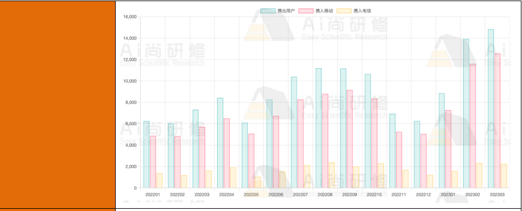Image resolution: width=522 pixels, height=211 pixels.
Task: Click the teal bar over 202206
Action: 270,144
